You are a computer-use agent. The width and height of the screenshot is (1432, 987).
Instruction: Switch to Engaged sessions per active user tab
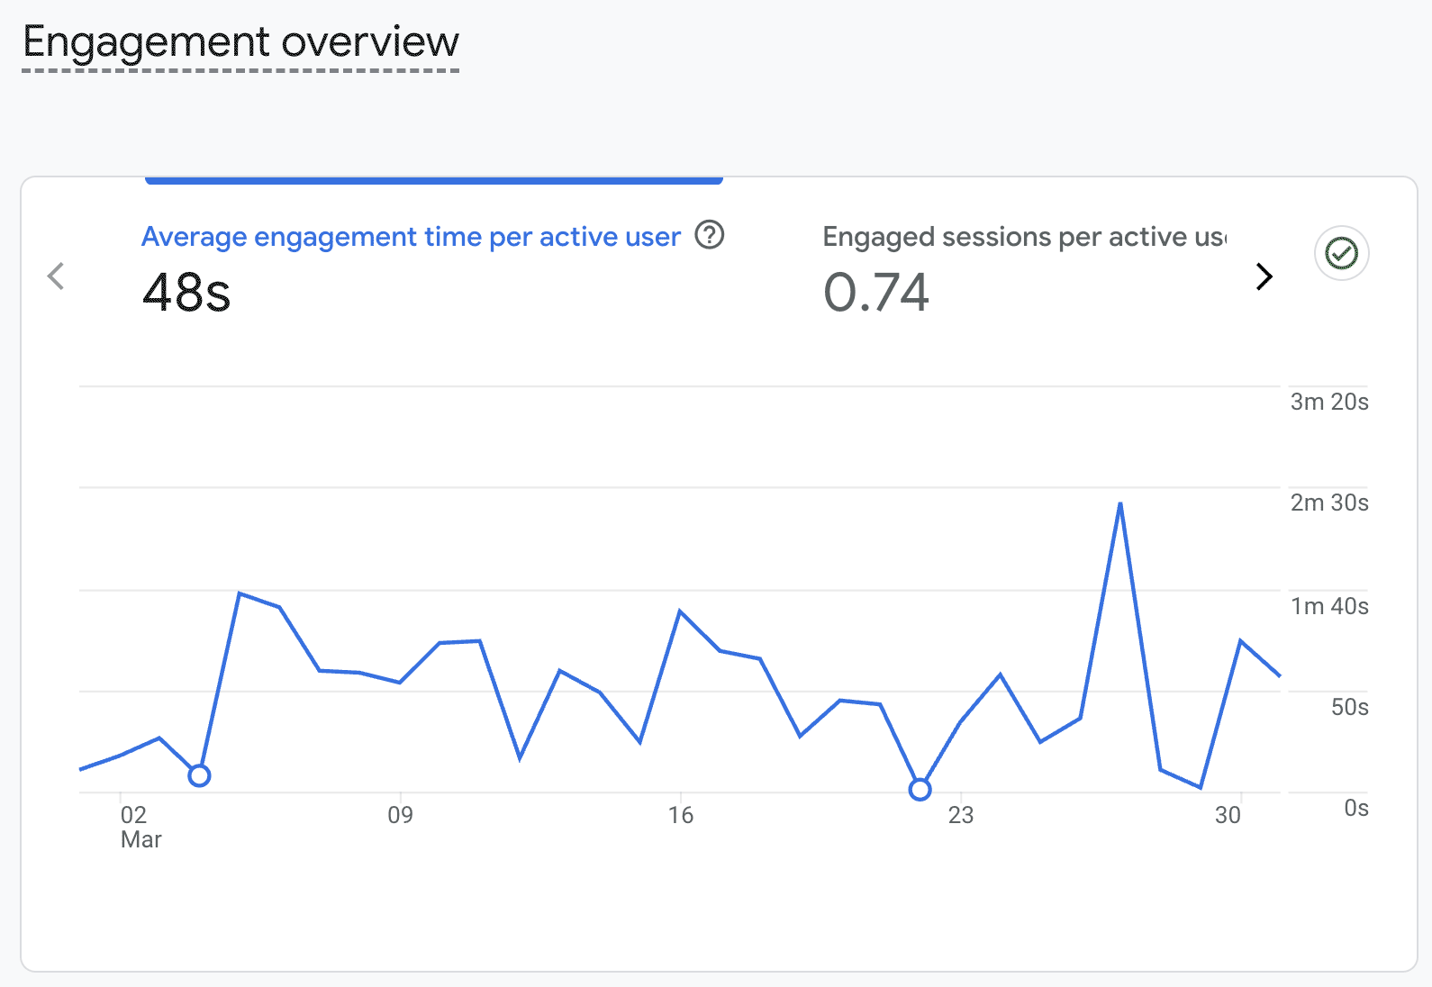(1023, 237)
